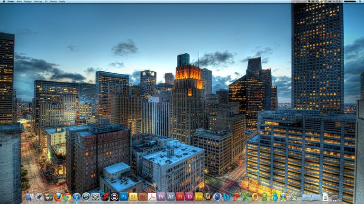Open black icon with blue and red arrows
Screen dimensions: 364x204
114,197
